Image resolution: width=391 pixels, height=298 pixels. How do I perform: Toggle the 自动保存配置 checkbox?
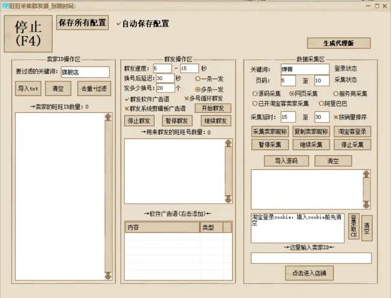pyautogui.click(x=117, y=23)
